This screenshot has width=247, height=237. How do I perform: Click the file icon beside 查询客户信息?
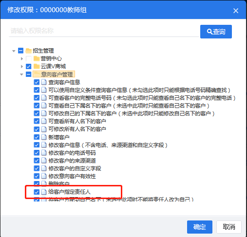44,82
